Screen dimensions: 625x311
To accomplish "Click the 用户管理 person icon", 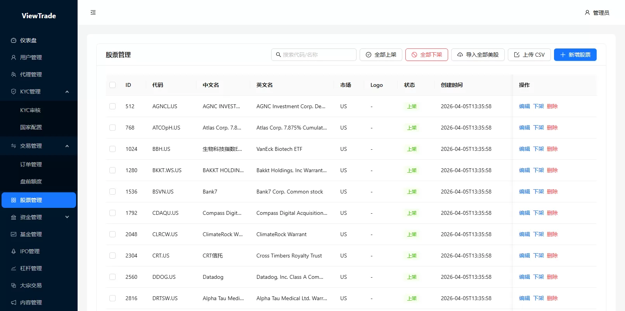I will tap(14, 57).
